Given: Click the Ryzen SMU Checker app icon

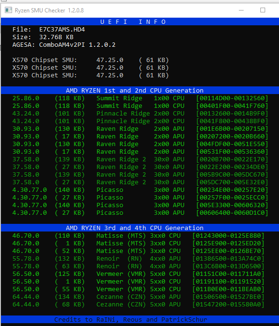Looking at the screenshot, I should point(8,10).
